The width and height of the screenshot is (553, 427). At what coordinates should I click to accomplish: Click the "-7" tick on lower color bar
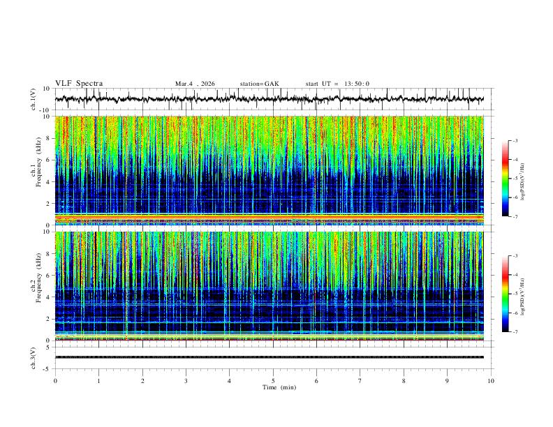click(515, 332)
